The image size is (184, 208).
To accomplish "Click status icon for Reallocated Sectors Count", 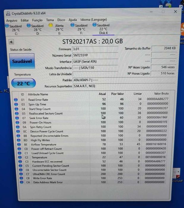I will (x=17, y=113).
